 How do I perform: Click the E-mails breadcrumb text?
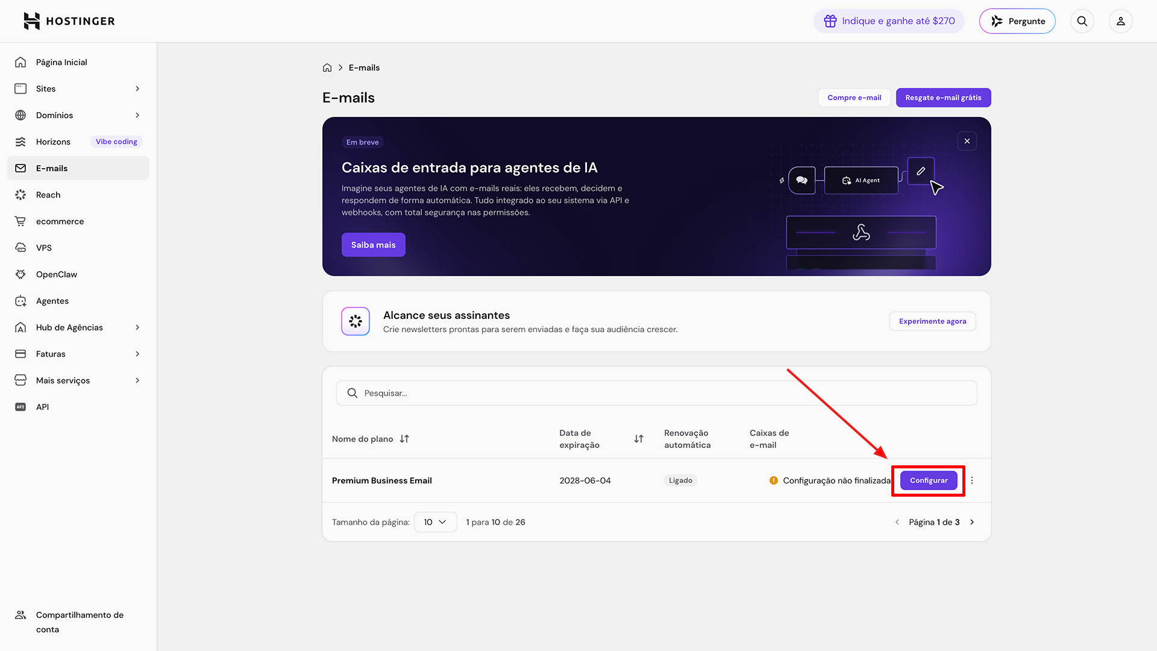(364, 68)
